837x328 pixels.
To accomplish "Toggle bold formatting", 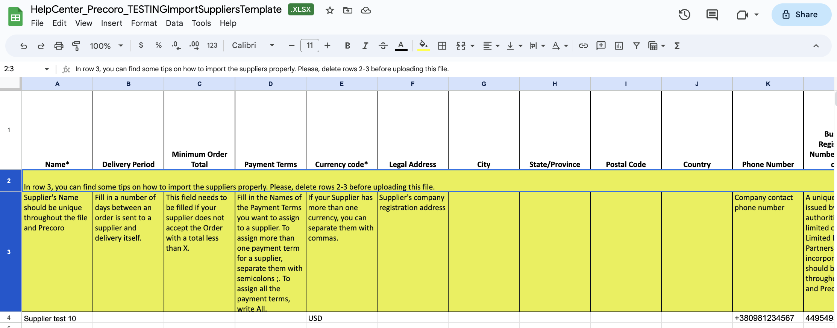I will click(347, 46).
